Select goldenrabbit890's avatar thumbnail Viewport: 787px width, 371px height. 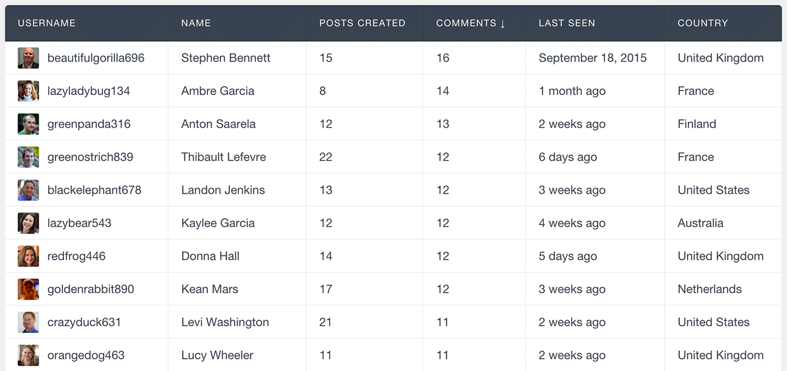tap(28, 289)
